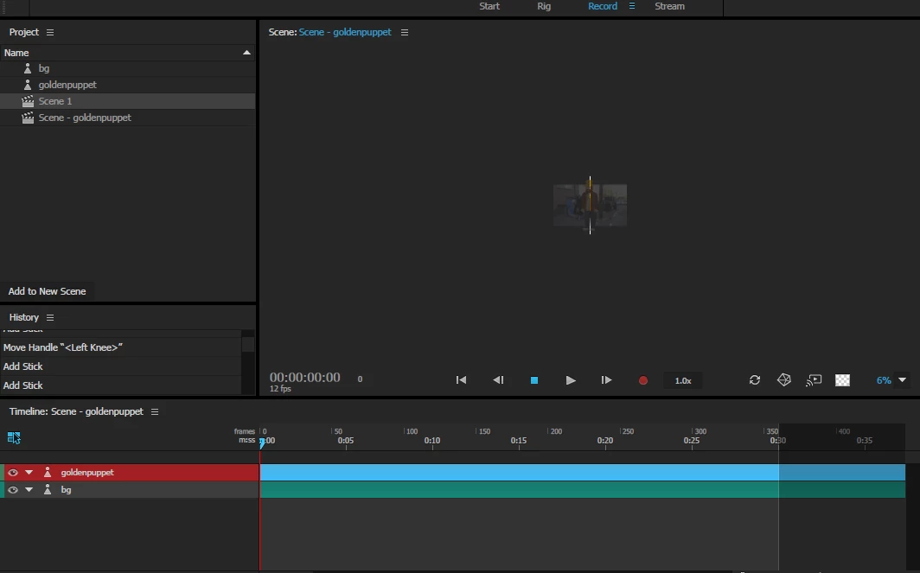The height and width of the screenshot is (573, 920).
Task: Open the Scene - goldenpuppet link in Scene header
Action: point(345,32)
